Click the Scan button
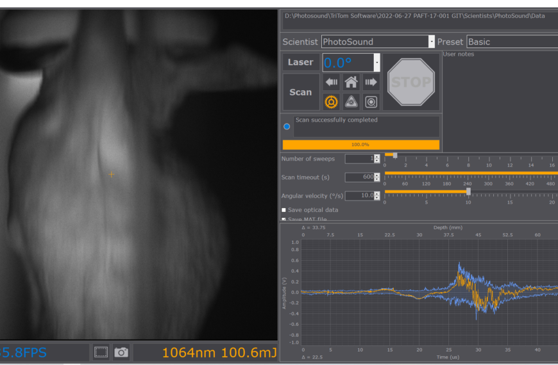 300,92
